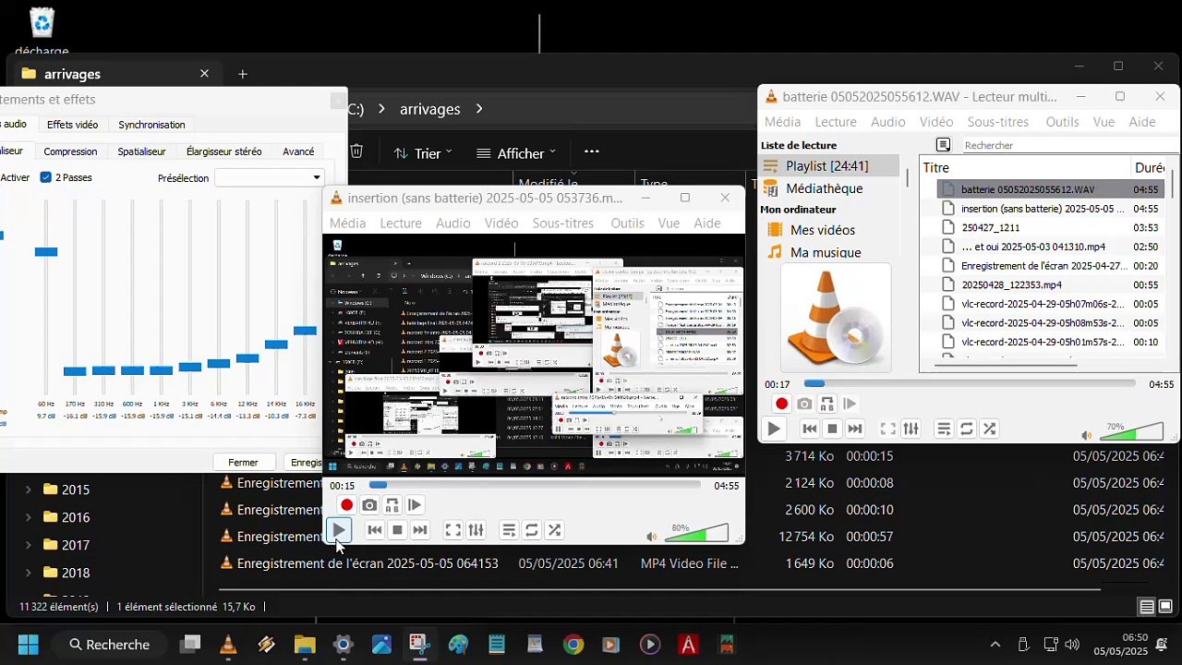Open extended settings in batterie VLC window
Screen dimensions: 1182x665
tap(911, 429)
